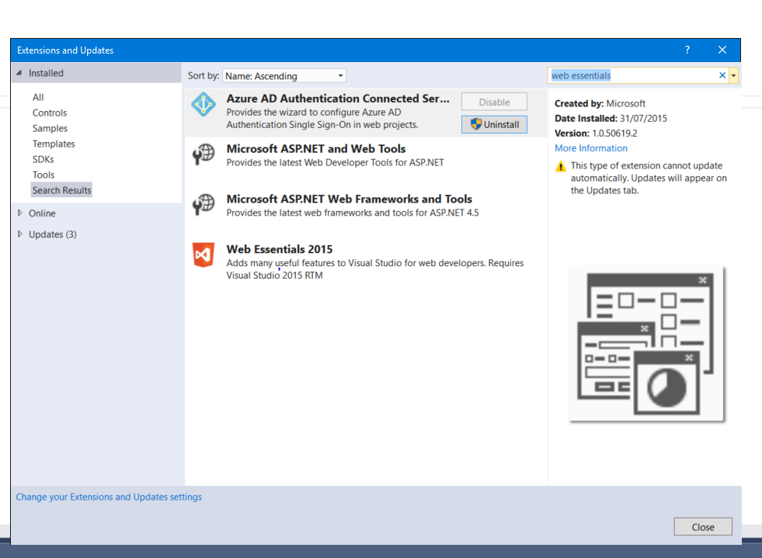
Task: Click the yellow warning icon in details pane
Action: [x=561, y=166]
